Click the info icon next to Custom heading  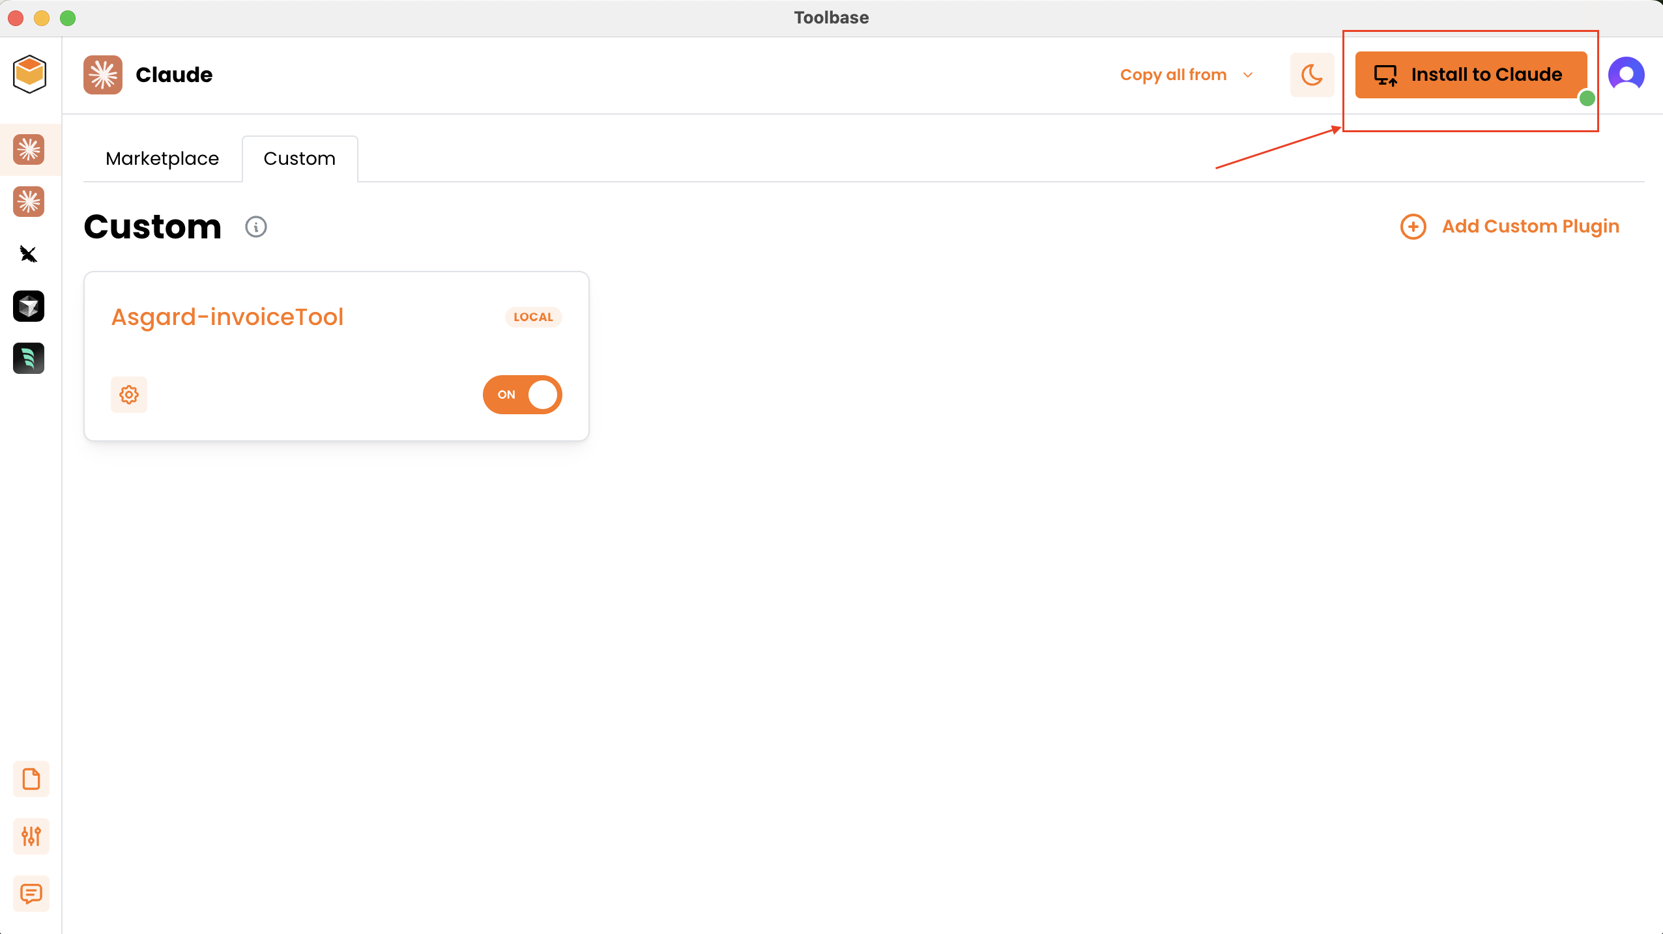tap(256, 227)
